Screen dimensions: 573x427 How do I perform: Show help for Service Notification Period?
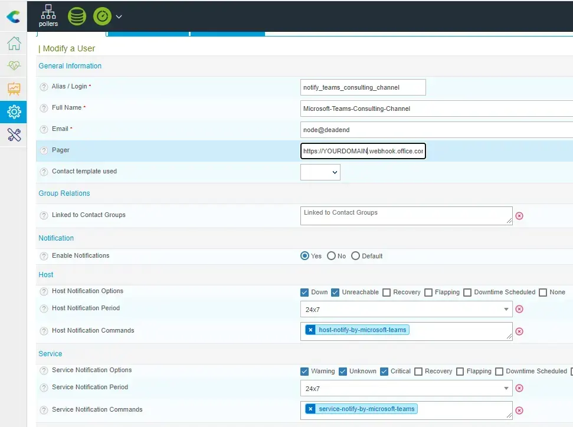click(44, 387)
